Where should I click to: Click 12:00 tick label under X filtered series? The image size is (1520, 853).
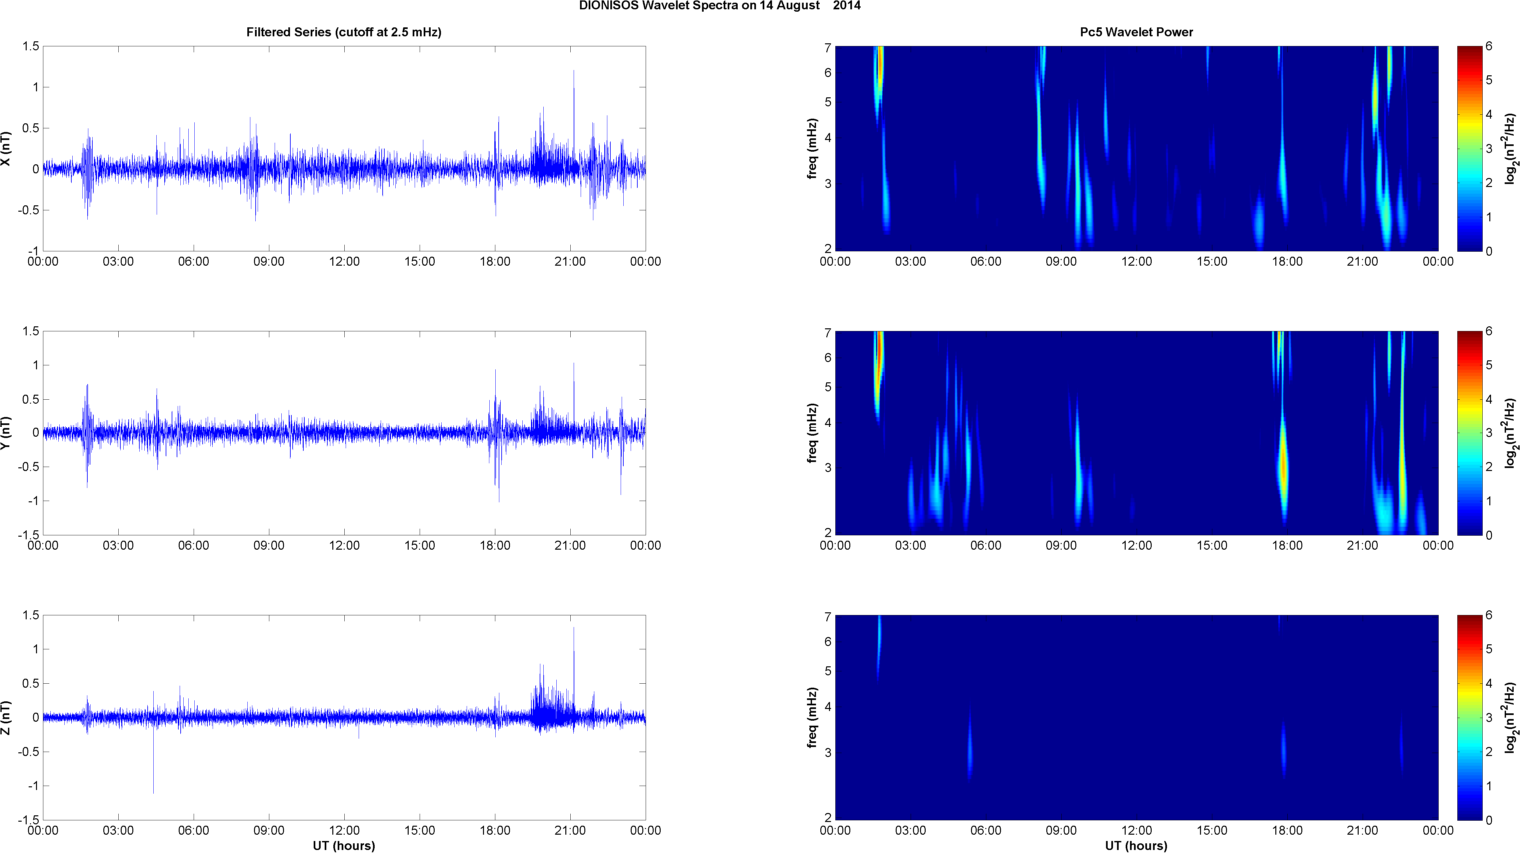[344, 262]
